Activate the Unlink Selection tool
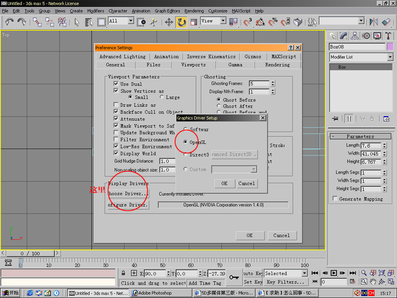 [50, 22]
